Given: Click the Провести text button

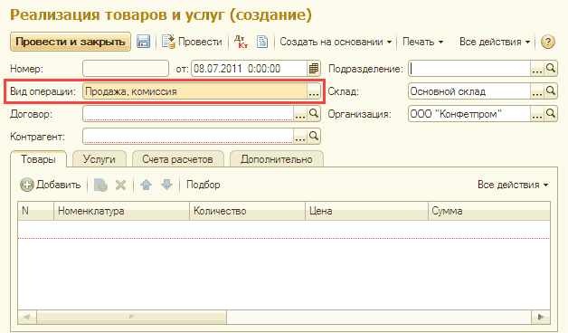Looking at the screenshot, I should [200, 42].
